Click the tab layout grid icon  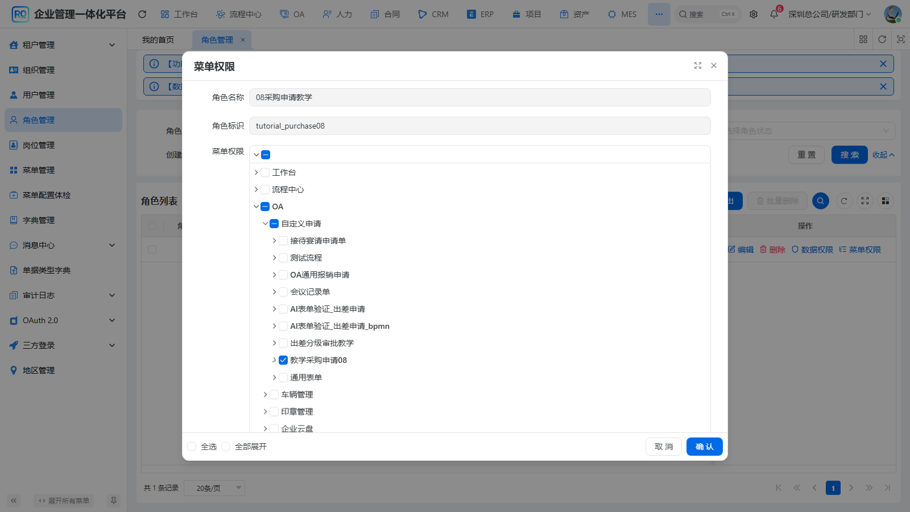pyautogui.click(x=863, y=39)
